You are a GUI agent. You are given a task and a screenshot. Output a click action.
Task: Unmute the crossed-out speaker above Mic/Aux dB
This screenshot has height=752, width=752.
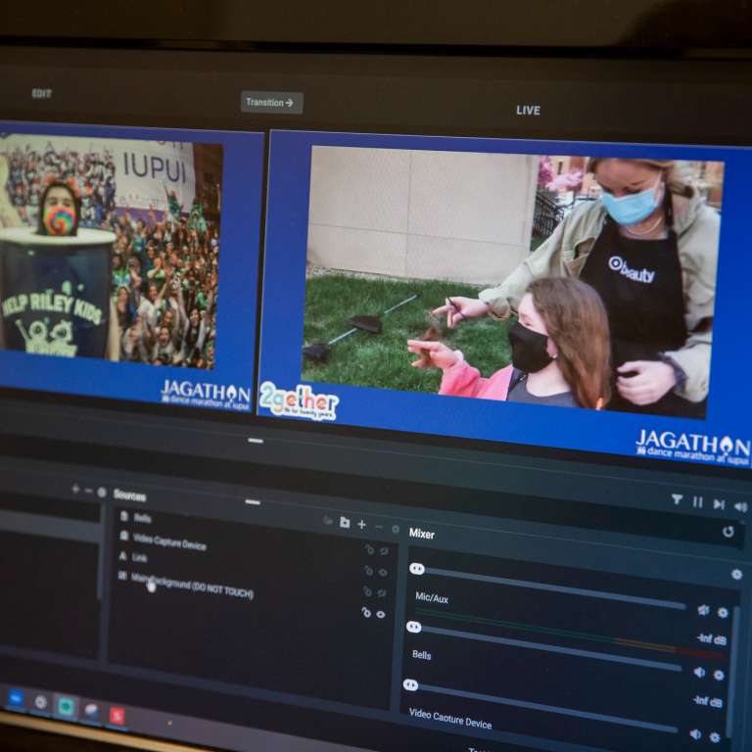(703, 610)
